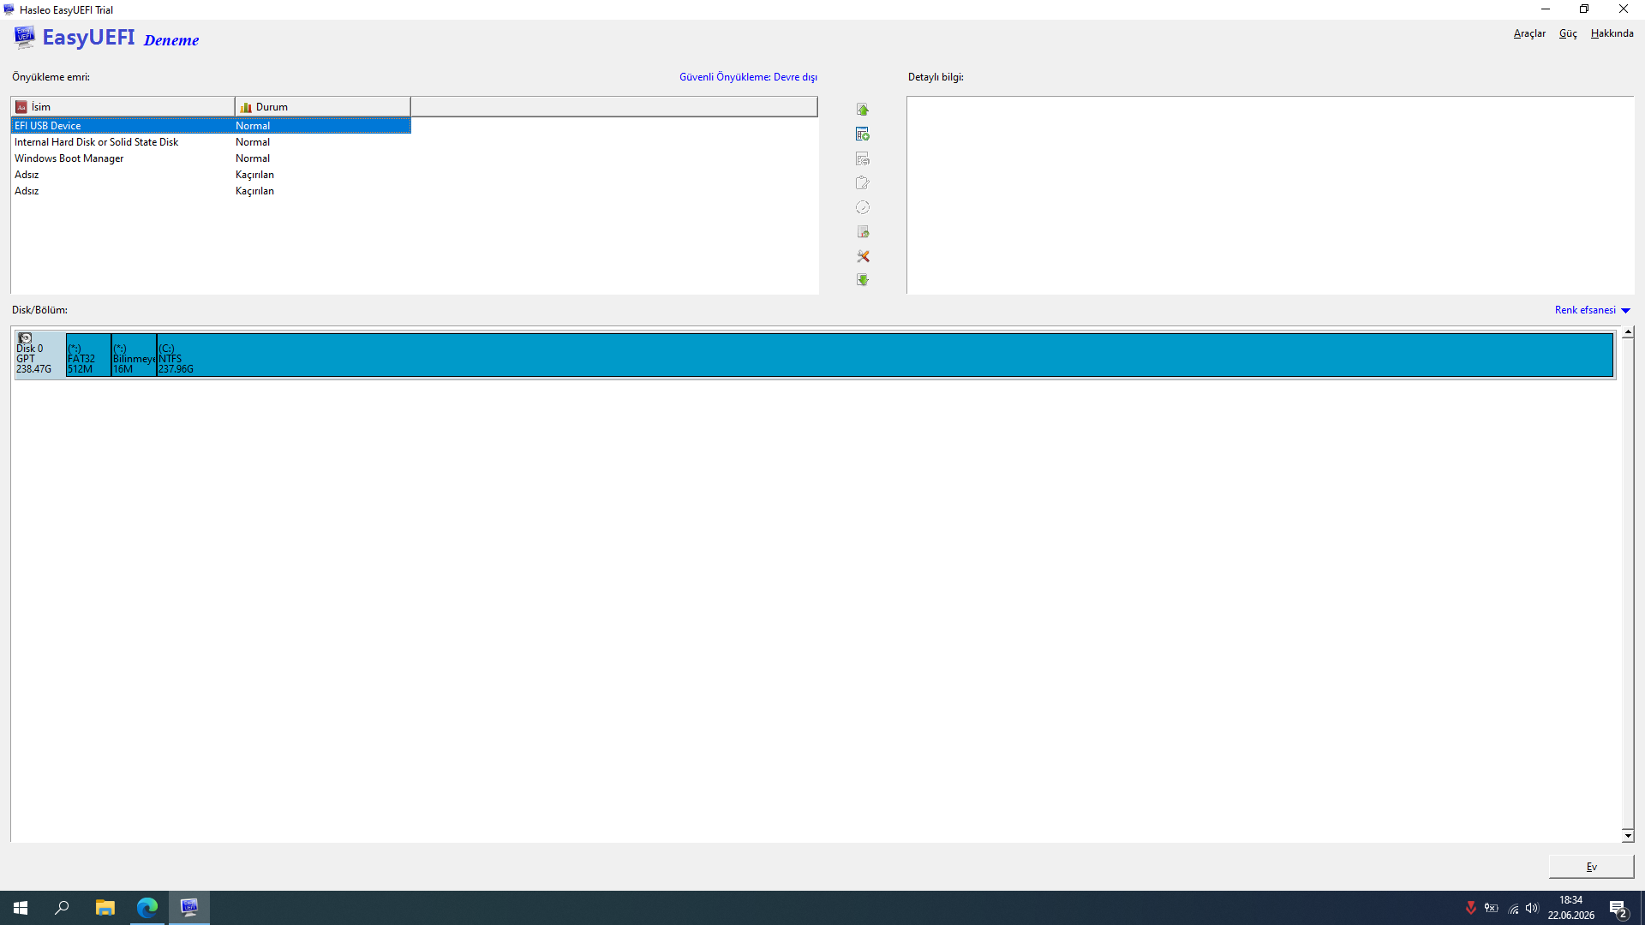This screenshot has height=925, width=1645.
Task: Sort by the İsim column header
Action: point(123,107)
